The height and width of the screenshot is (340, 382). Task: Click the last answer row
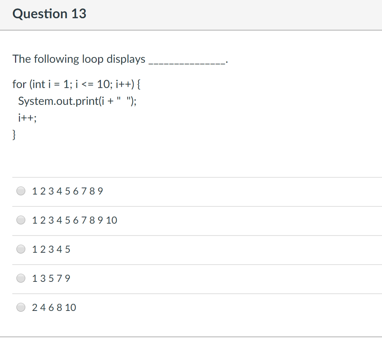(x=191, y=307)
